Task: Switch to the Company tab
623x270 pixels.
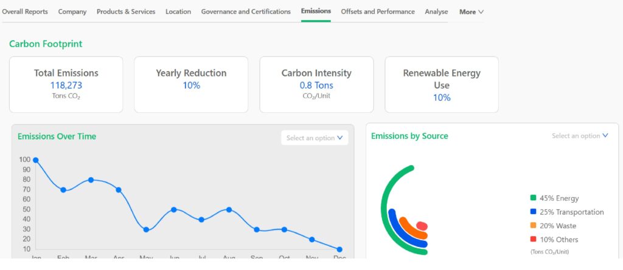Action: point(72,12)
